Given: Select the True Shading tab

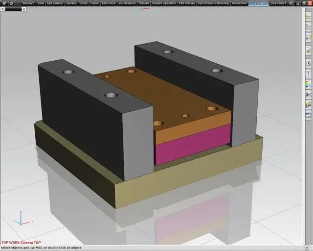Looking at the screenshot, I should [259, 3].
